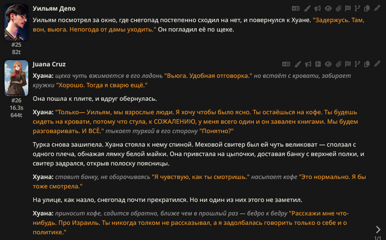Flag Juana Cruz's message as checkpoint
386x240 pixels.
click(348, 64)
